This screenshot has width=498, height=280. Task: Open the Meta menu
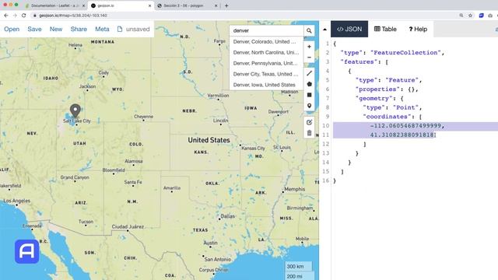tap(102, 30)
